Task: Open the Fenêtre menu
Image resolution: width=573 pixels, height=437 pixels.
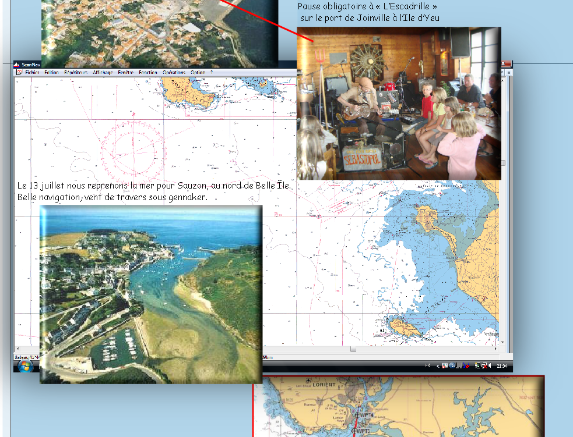Action: (x=125, y=73)
